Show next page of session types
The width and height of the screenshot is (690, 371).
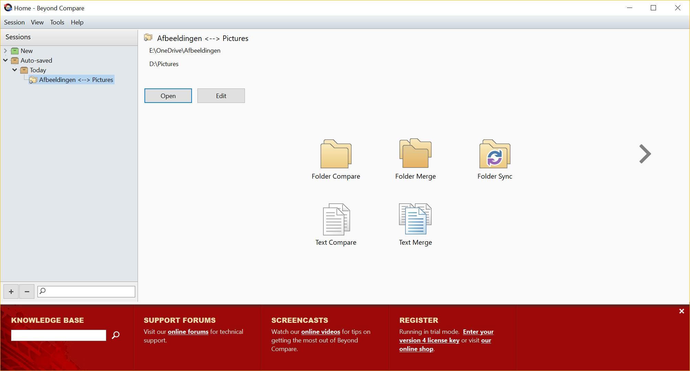pyautogui.click(x=645, y=153)
